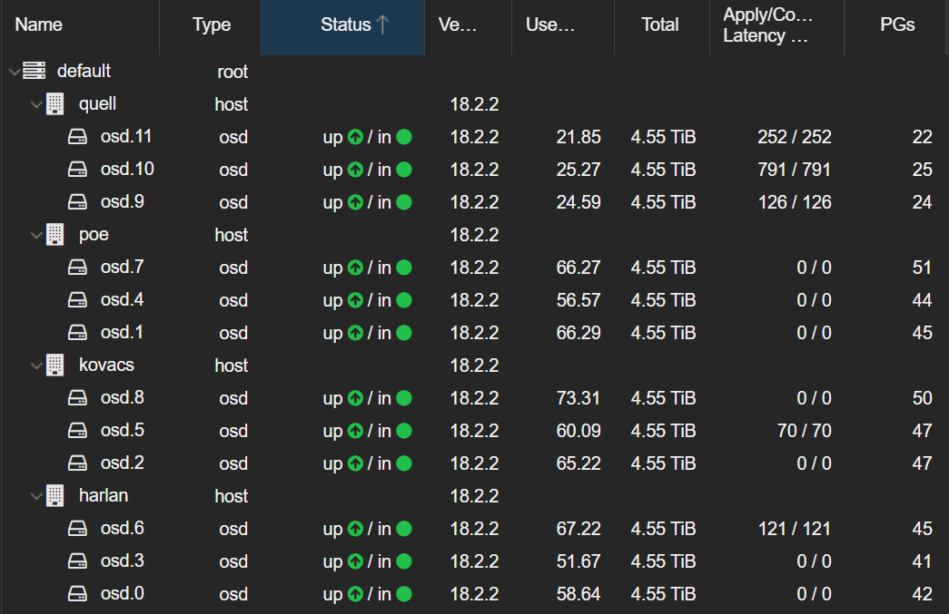
Task: Collapse the harlan host branch
Action: (x=35, y=495)
